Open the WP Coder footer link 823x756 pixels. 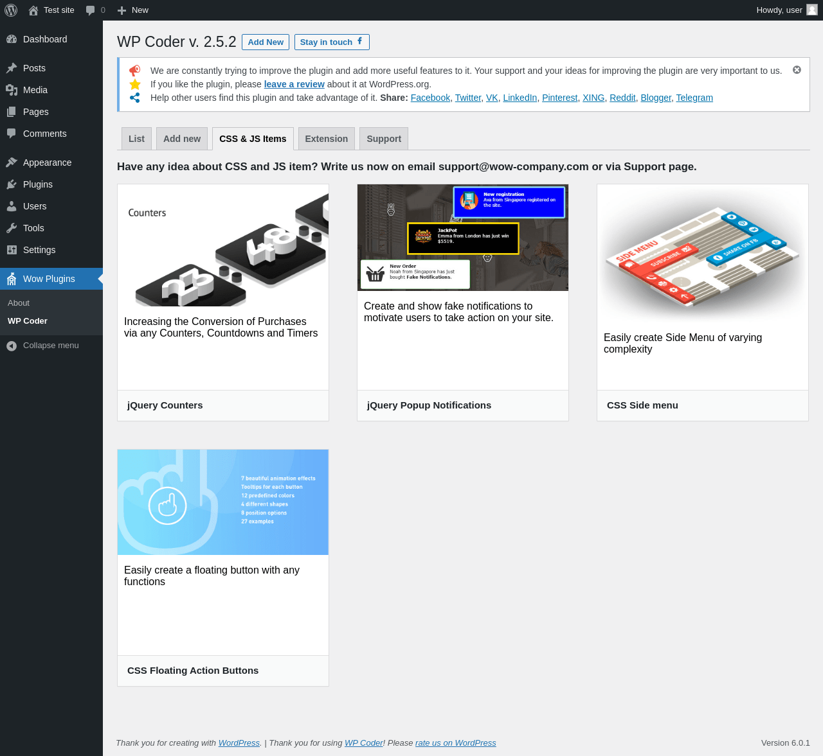tap(364, 743)
